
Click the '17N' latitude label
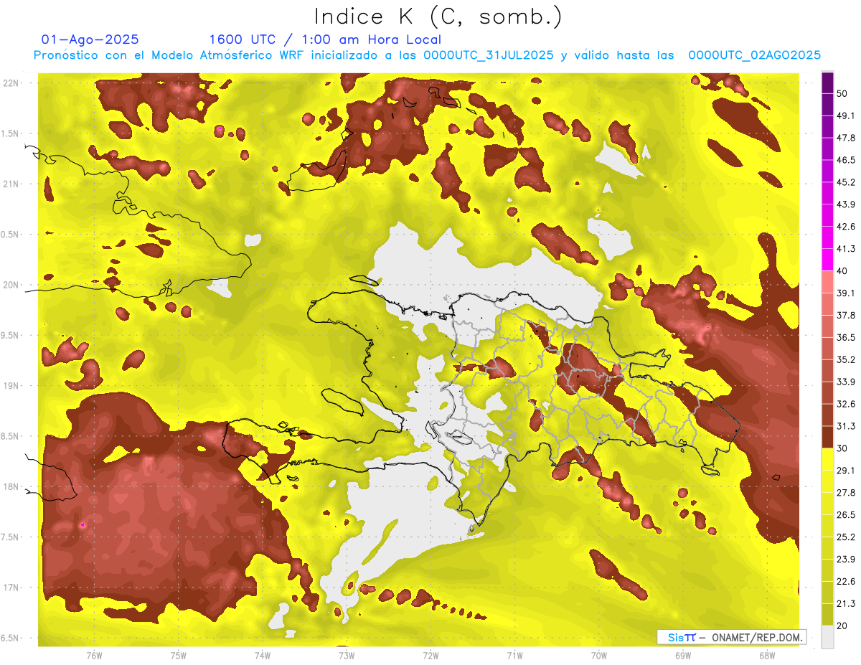(11, 588)
